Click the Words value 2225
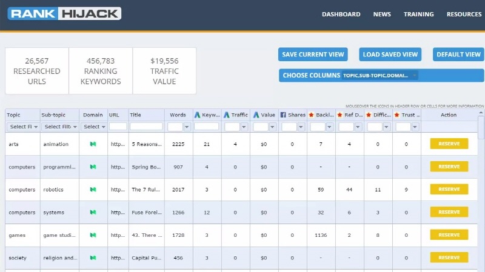This screenshot has width=485, height=272. tap(178, 144)
